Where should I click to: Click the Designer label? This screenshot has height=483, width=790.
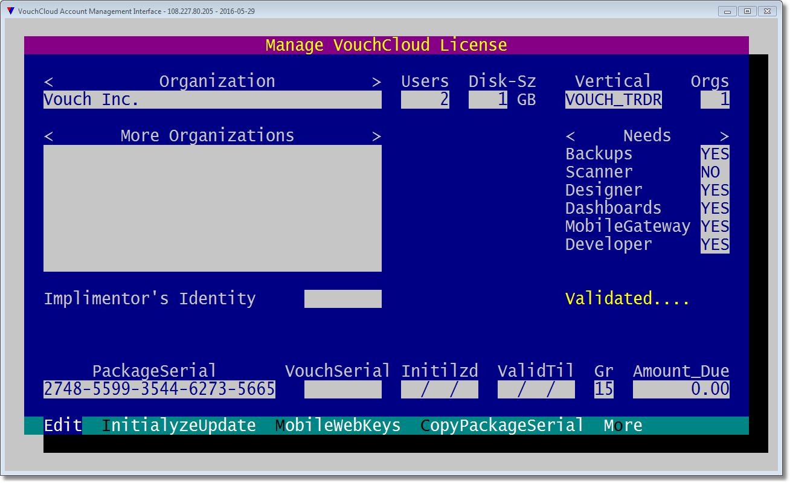pos(603,190)
